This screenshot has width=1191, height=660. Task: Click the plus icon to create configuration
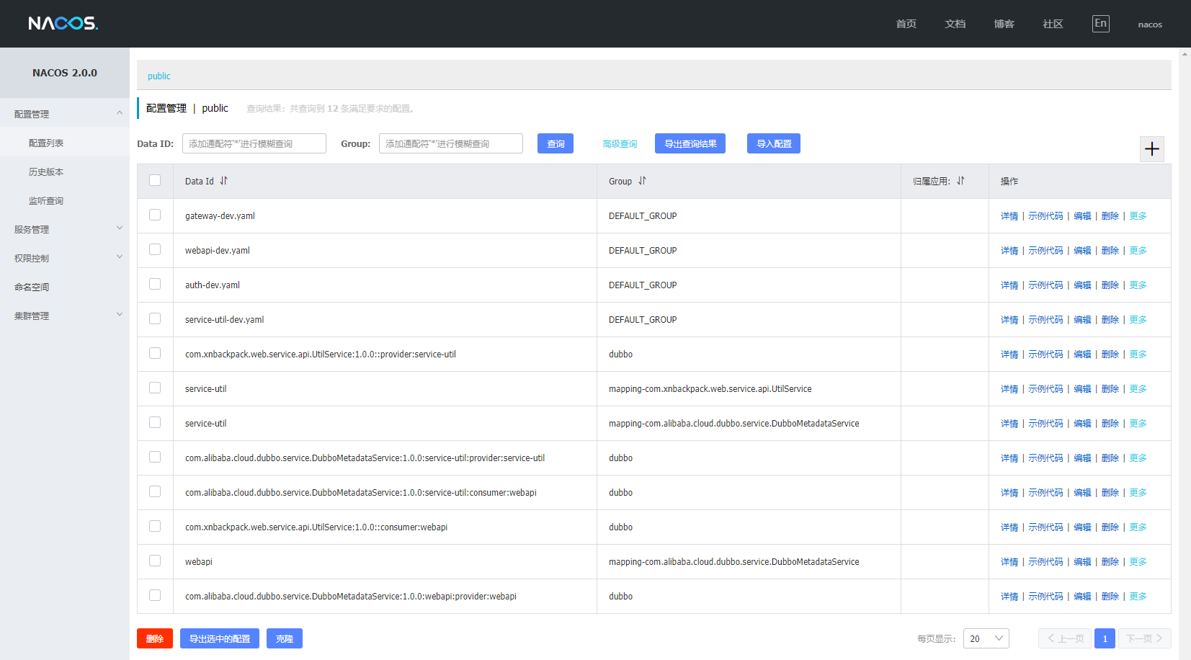[x=1151, y=149]
